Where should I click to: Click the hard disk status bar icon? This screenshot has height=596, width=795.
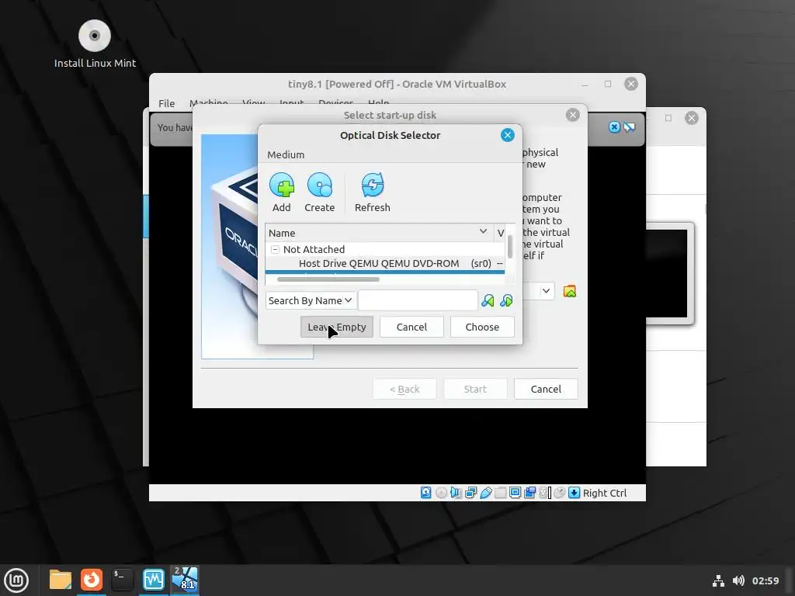426,493
